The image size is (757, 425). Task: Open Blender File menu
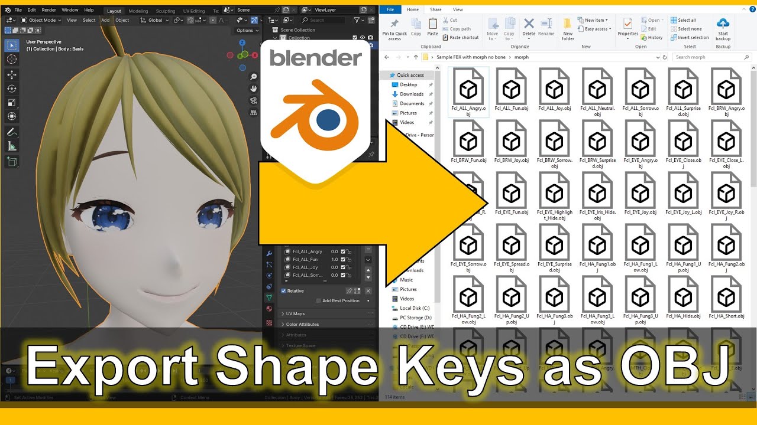[x=18, y=10]
